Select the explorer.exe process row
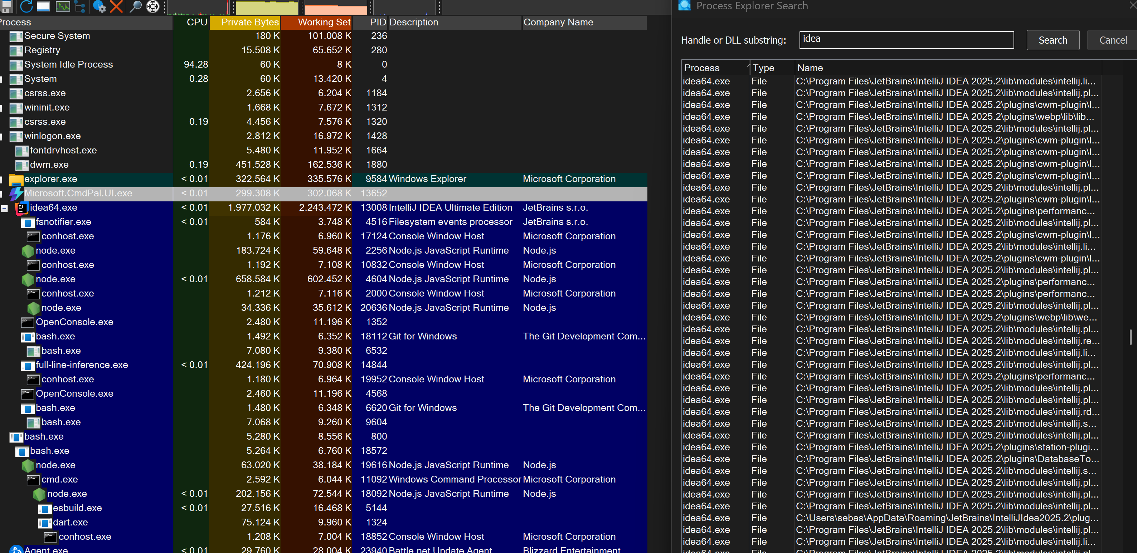This screenshot has width=1137, height=553. click(50, 179)
